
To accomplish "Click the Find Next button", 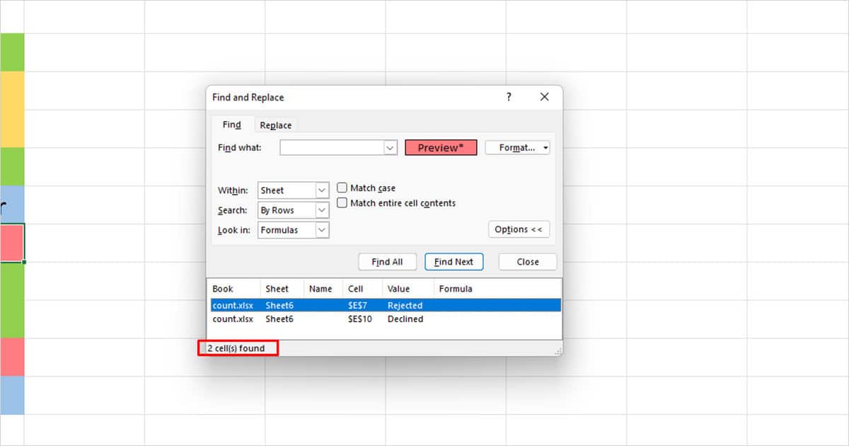I will (454, 261).
